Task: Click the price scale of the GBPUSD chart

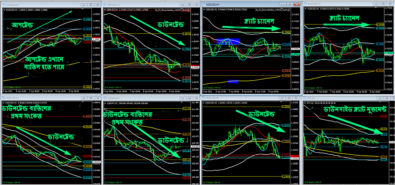Action: click(196, 49)
